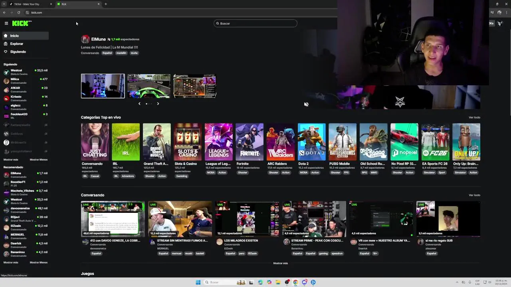Open Grand Theft Auto category card

coord(157,142)
